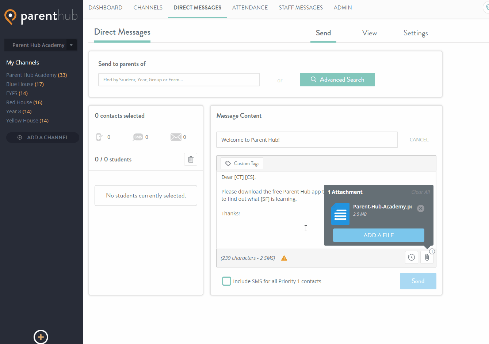Screen dimensions: 489x344
Task: Click the Add A File button
Action: 379,235
